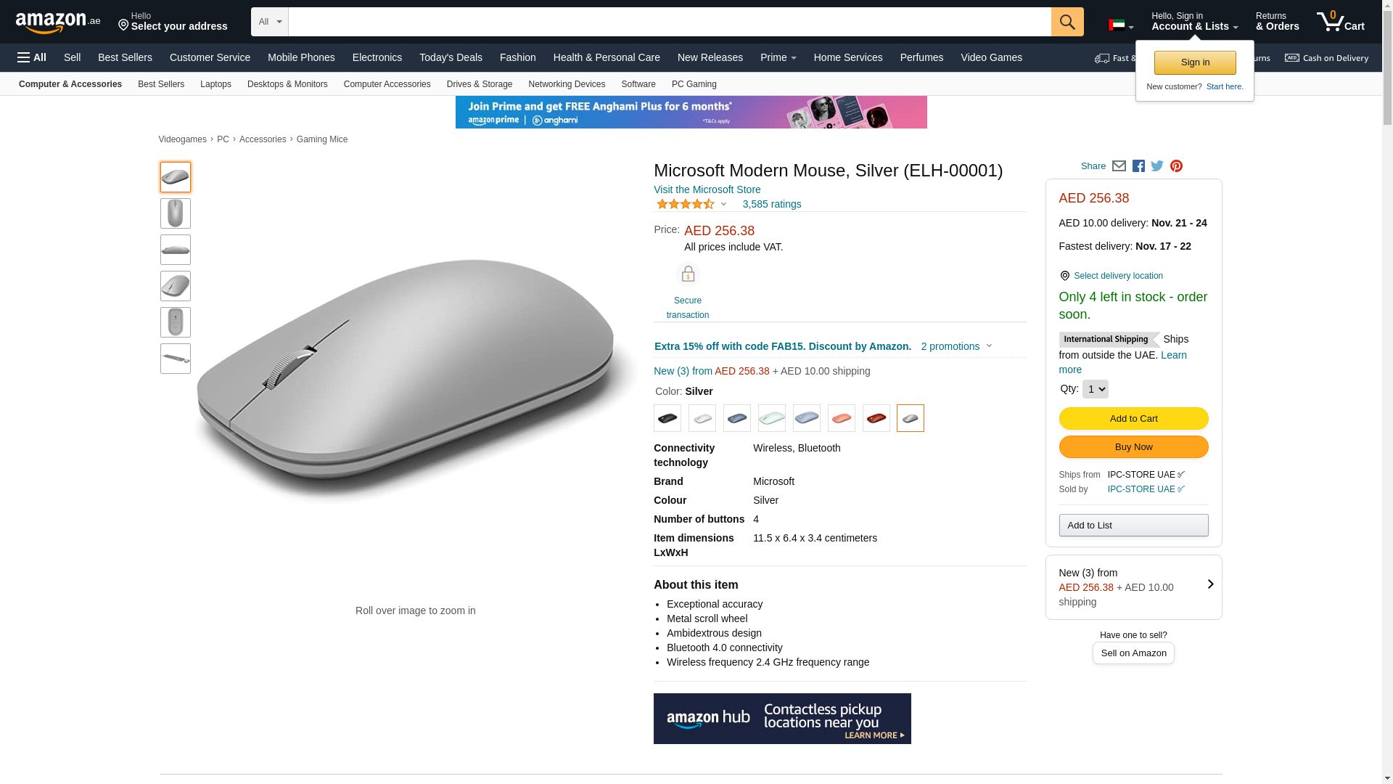1393x784 pixels.
Task: Click the Secure transaction lock icon
Action: click(688, 274)
